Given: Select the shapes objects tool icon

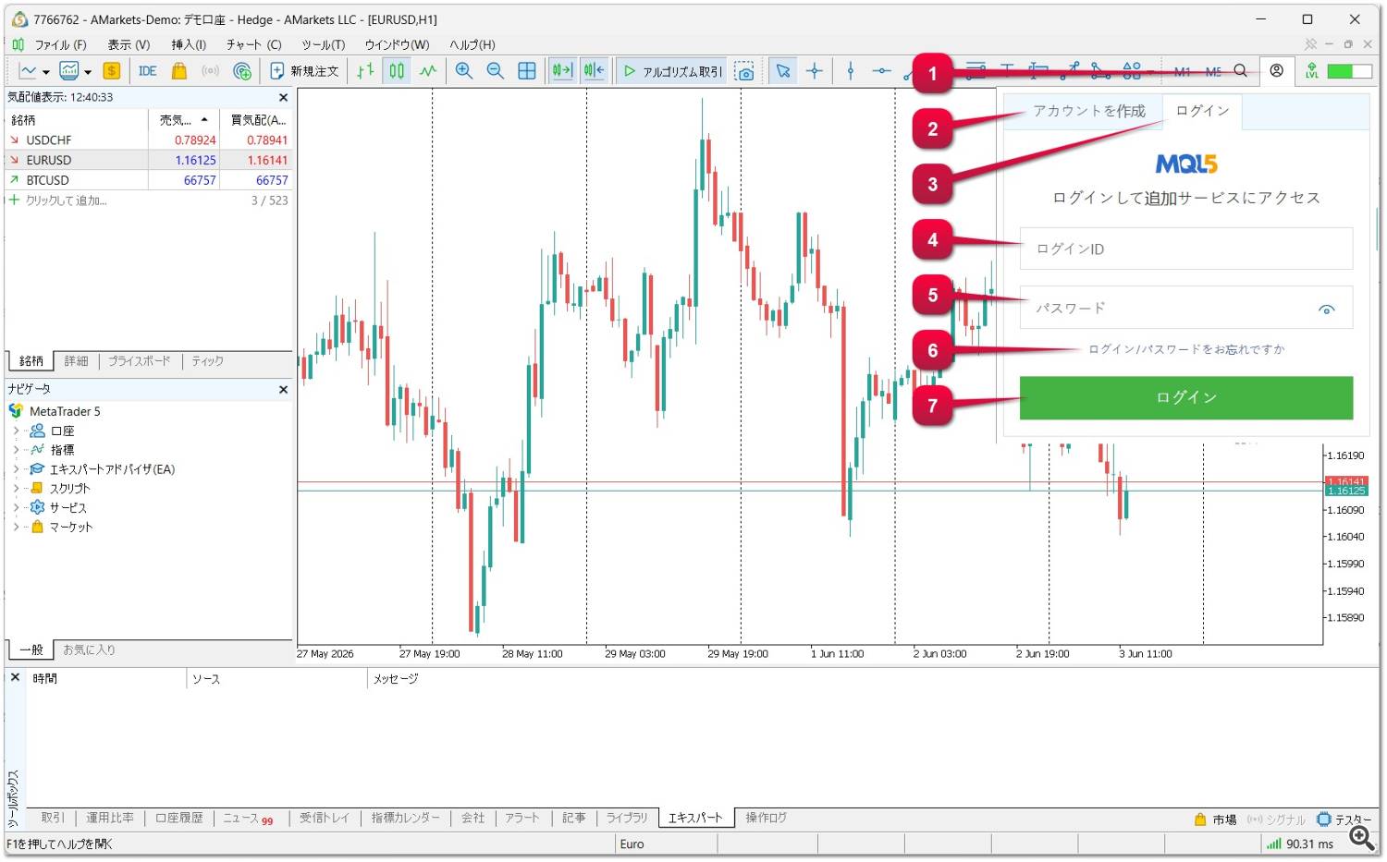Looking at the screenshot, I should coord(1132,71).
